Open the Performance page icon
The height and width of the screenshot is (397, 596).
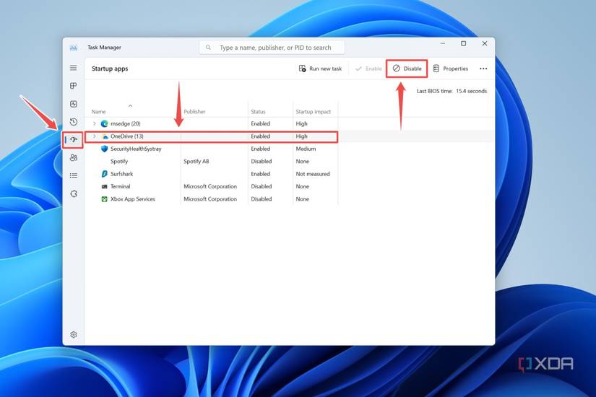[x=74, y=104]
